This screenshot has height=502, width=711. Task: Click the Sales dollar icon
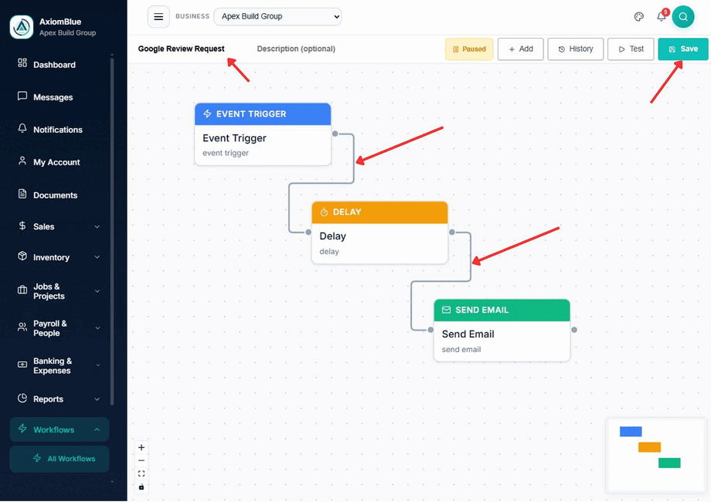pyautogui.click(x=22, y=226)
